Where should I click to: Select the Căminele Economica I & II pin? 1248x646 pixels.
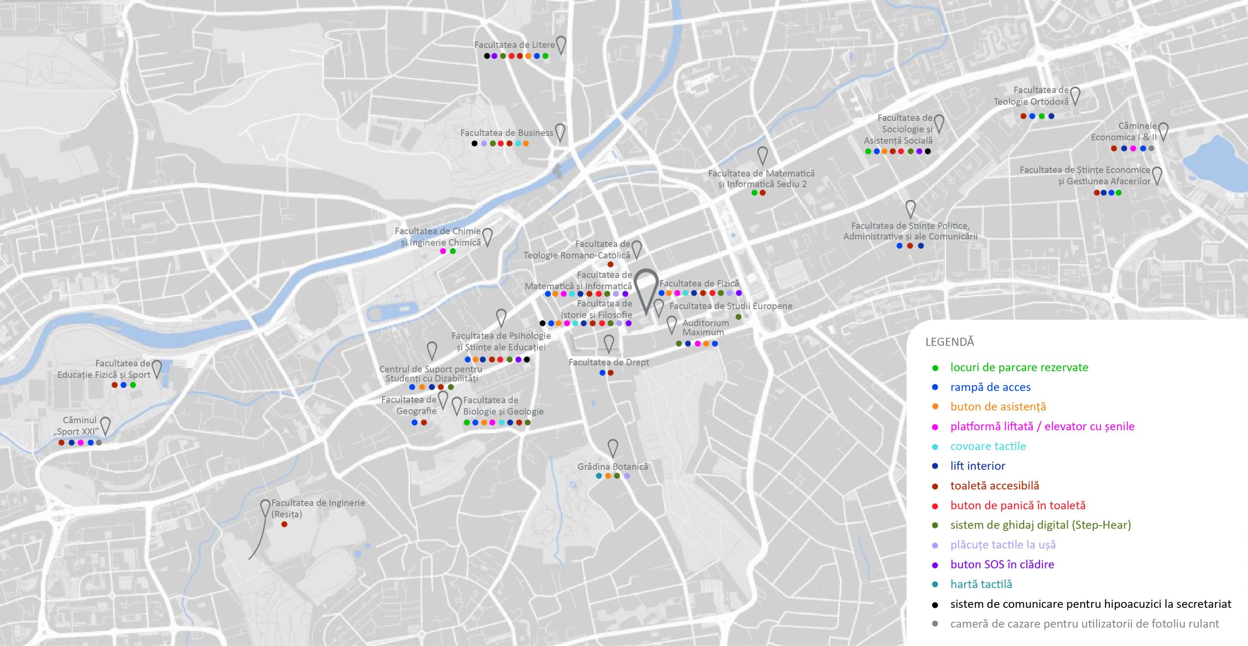[x=1163, y=130]
